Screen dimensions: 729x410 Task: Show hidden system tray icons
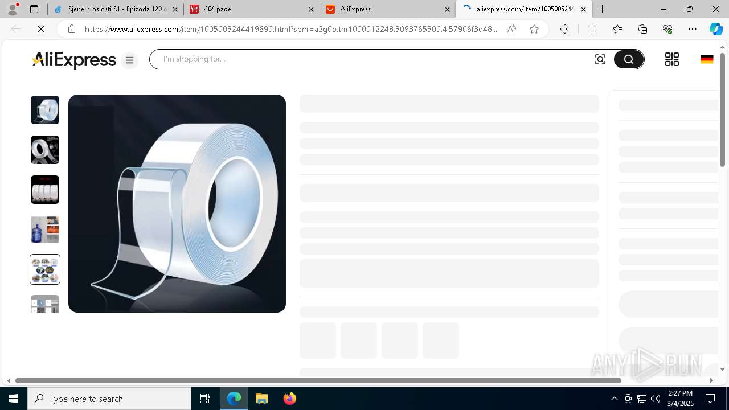(x=614, y=399)
